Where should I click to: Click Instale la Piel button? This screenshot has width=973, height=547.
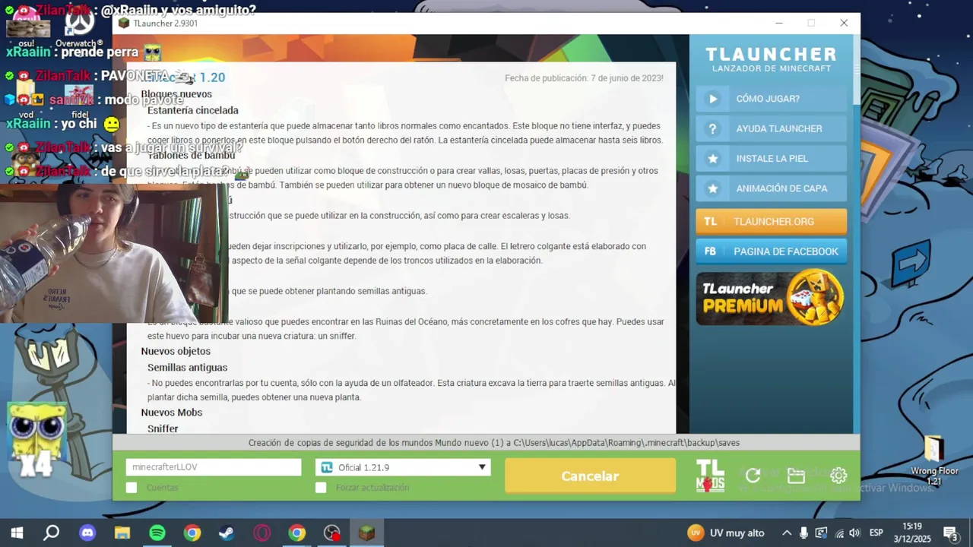[x=771, y=159]
